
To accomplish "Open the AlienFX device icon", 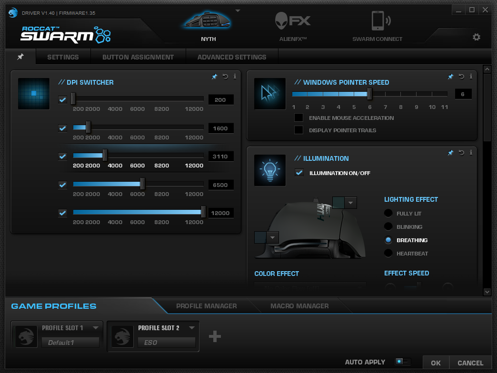I will (293, 21).
